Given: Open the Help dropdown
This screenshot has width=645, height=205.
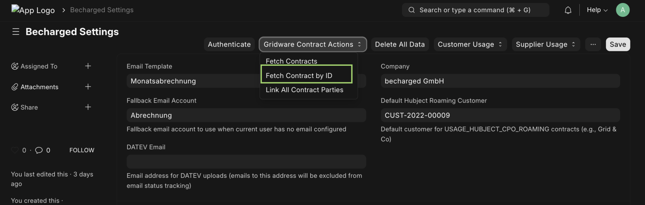Looking at the screenshot, I should [x=597, y=10].
